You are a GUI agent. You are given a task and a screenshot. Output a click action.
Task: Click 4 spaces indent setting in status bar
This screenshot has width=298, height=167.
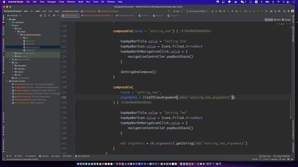274,159
